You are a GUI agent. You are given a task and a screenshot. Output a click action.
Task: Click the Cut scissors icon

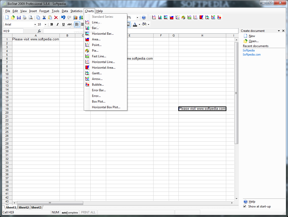click(x=44, y=17)
